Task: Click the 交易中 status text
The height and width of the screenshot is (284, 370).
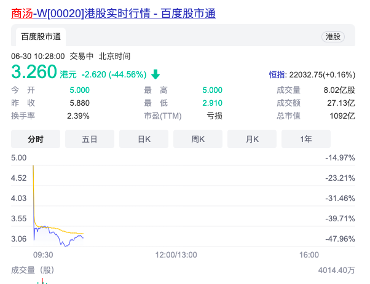Action: [x=81, y=56]
